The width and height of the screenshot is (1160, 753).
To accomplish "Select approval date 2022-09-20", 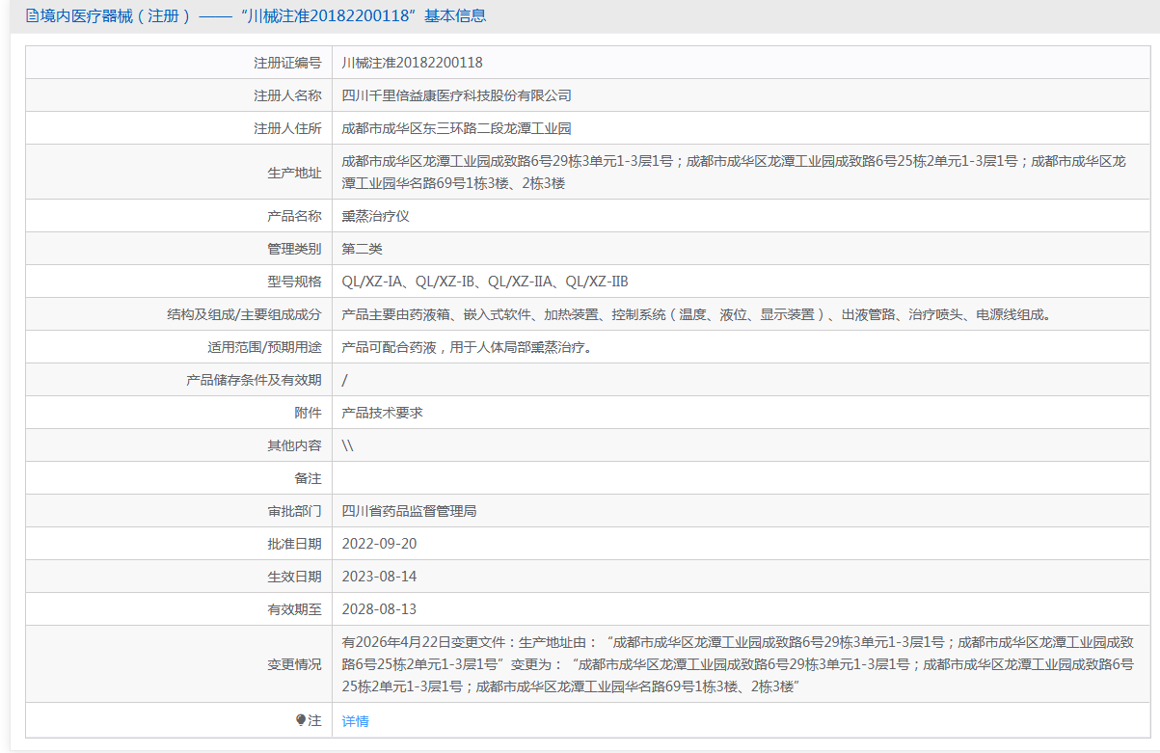I will tap(380, 544).
